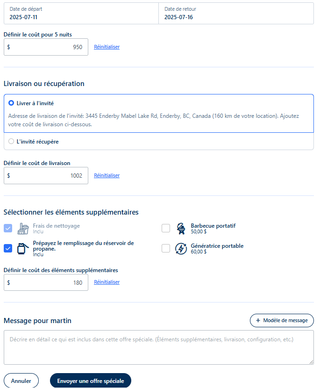Choose the L'invité récupère radio option
The height and width of the screenshot is (389, 327).
click(x=11, y=141)
